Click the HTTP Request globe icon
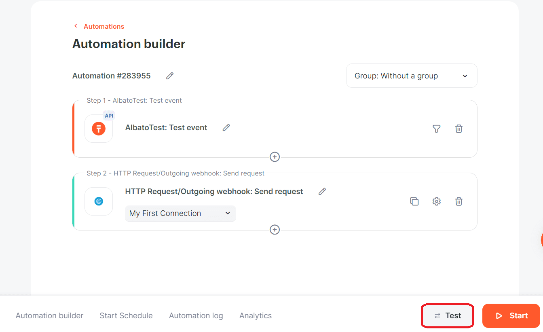The width and height of the screenshot is (543, 332). (x=98, y=201)
